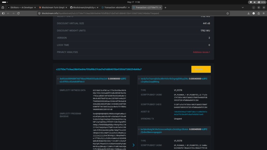Select the 0.00040000 output amount
Viewport: 267px width, 150px height.
195,79
